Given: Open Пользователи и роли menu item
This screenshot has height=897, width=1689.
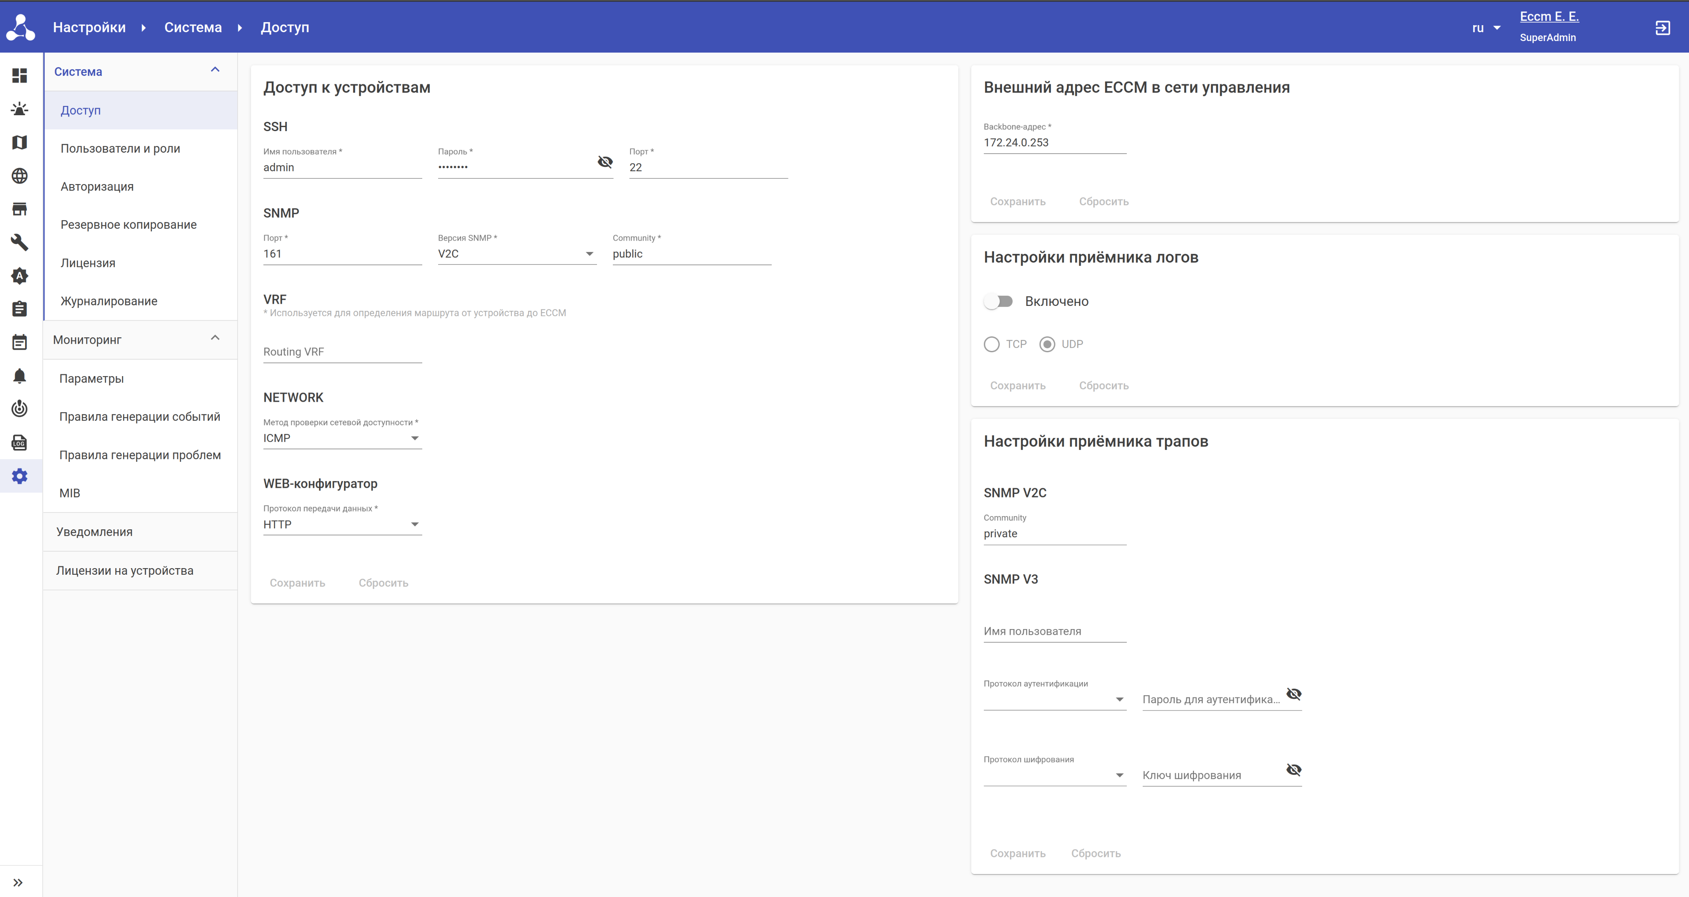Looking at the screenshot, I should point(120,149).
